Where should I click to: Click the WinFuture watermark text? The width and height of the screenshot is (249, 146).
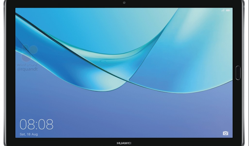pyautogui.click(x=27, y=65)
